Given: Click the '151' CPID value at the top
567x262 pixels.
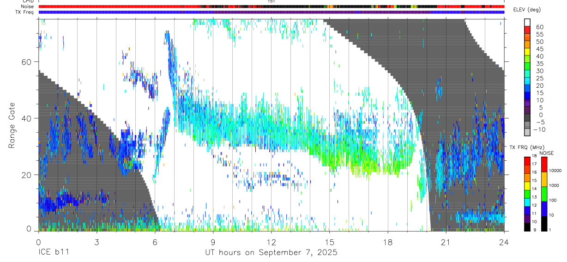Looking at the screenshot, I should click(271, 1).
